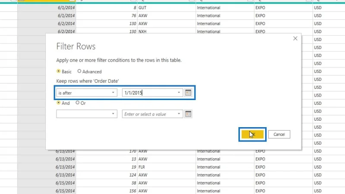Viewport: 345px width, 194px height.
Task: Close the Filter Rows dialog
Action: coord(295,38)
